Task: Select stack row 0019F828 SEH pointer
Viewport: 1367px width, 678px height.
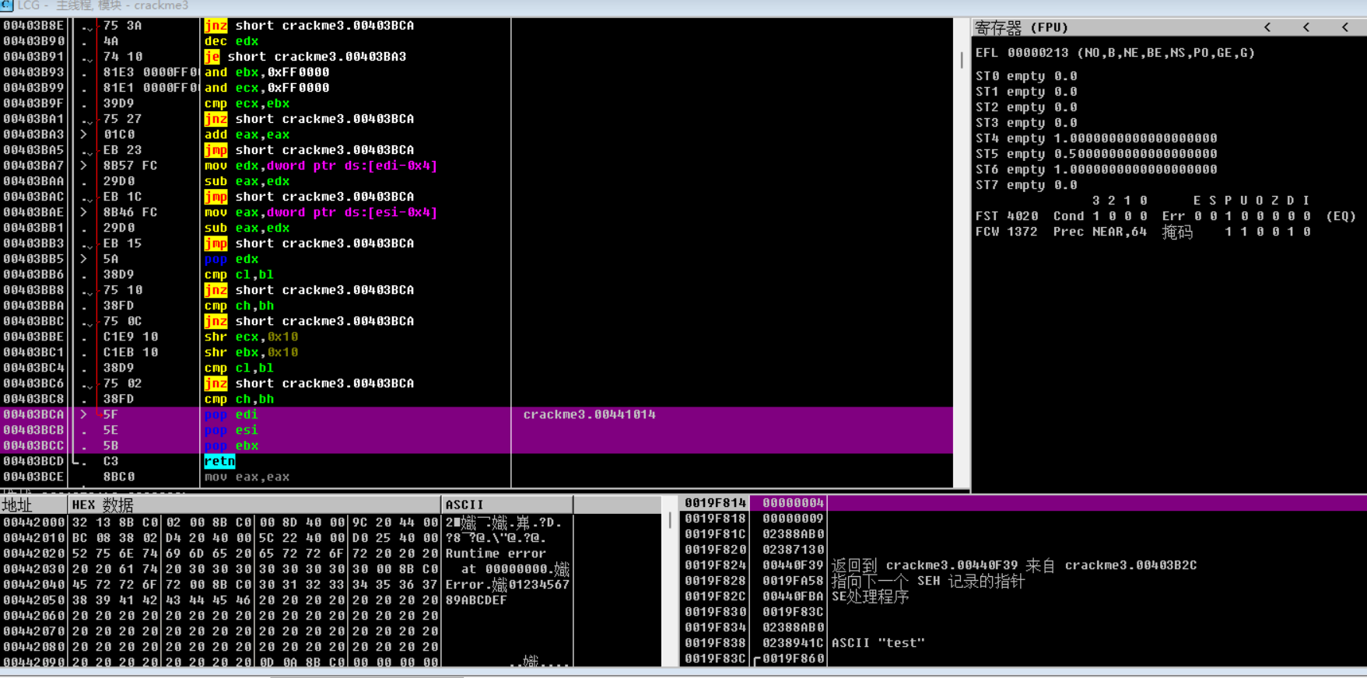Action: coord(1024,581)
